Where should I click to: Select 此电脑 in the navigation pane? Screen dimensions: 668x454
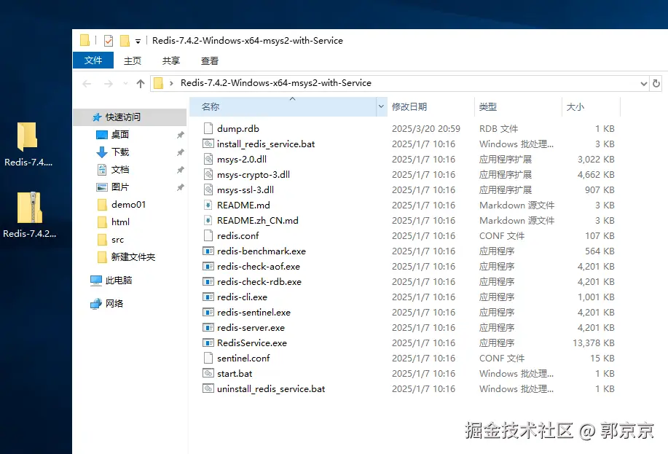click(x=119, y=281)
